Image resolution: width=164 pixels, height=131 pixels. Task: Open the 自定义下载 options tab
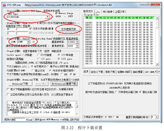pos(97,72)
